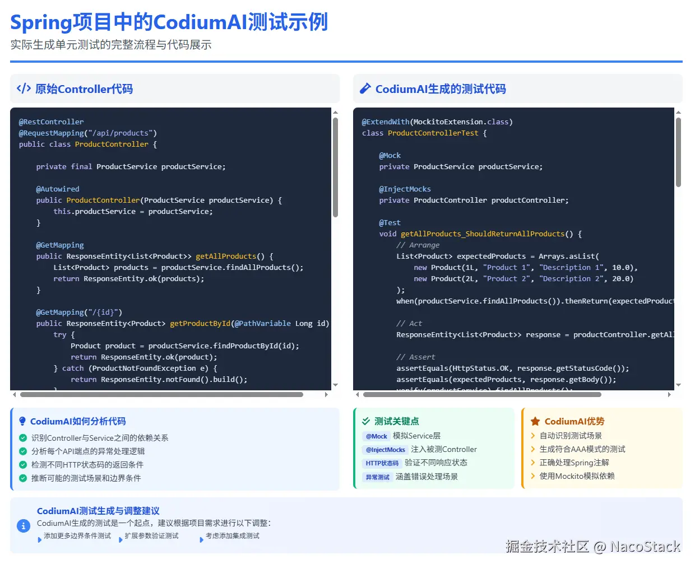Screen dimensions: 695x569
Task: Click the @InjectMocks annotation in test code
Action: coord(405,189)
